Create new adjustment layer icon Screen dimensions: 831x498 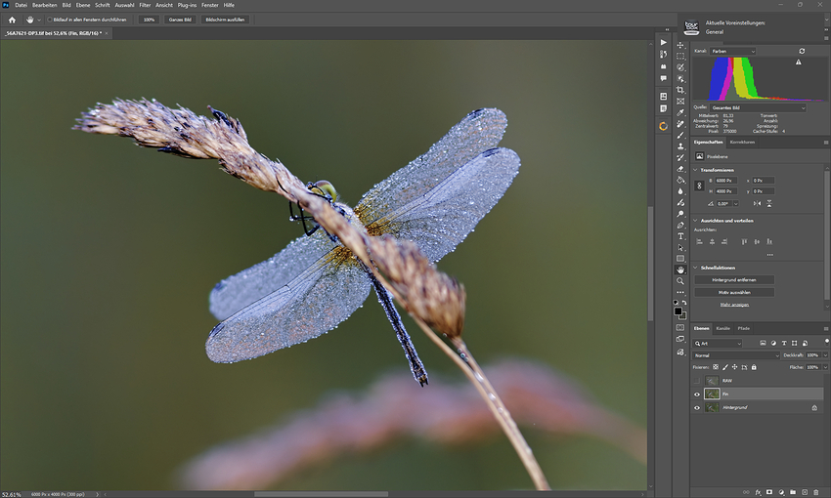tap(781, 492)
